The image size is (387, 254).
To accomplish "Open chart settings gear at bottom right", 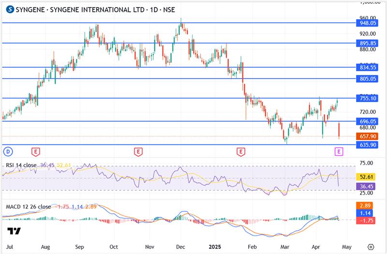I will coord(371,246).
